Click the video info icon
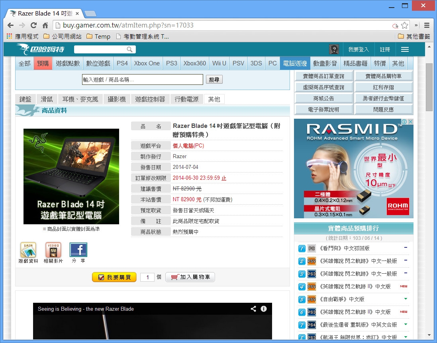Screen dimensions: 437x343 coord(264,309)
